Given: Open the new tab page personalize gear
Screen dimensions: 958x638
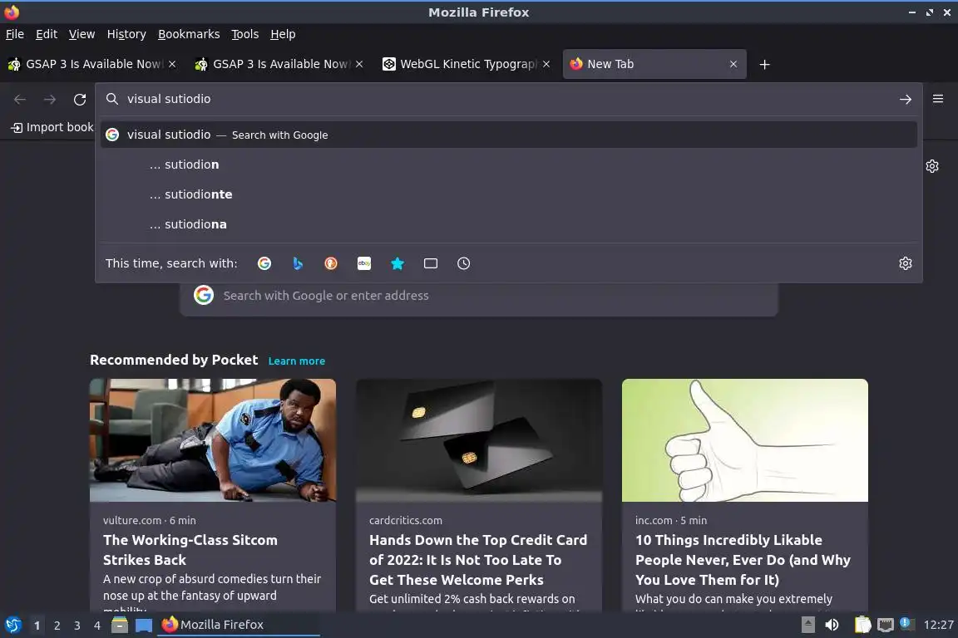Looking at the screenshot, I should click(x=931, y=166).
